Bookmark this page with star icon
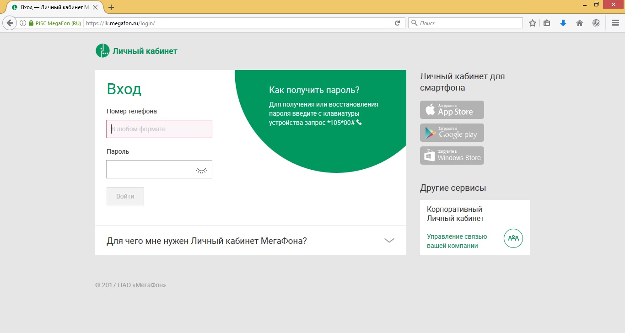Image resolution: width=625 pixels, height=333 pixels. tap(532, 23)
